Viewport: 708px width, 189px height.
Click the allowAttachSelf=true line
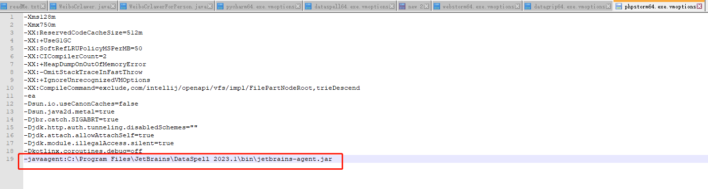coord(89,135)
